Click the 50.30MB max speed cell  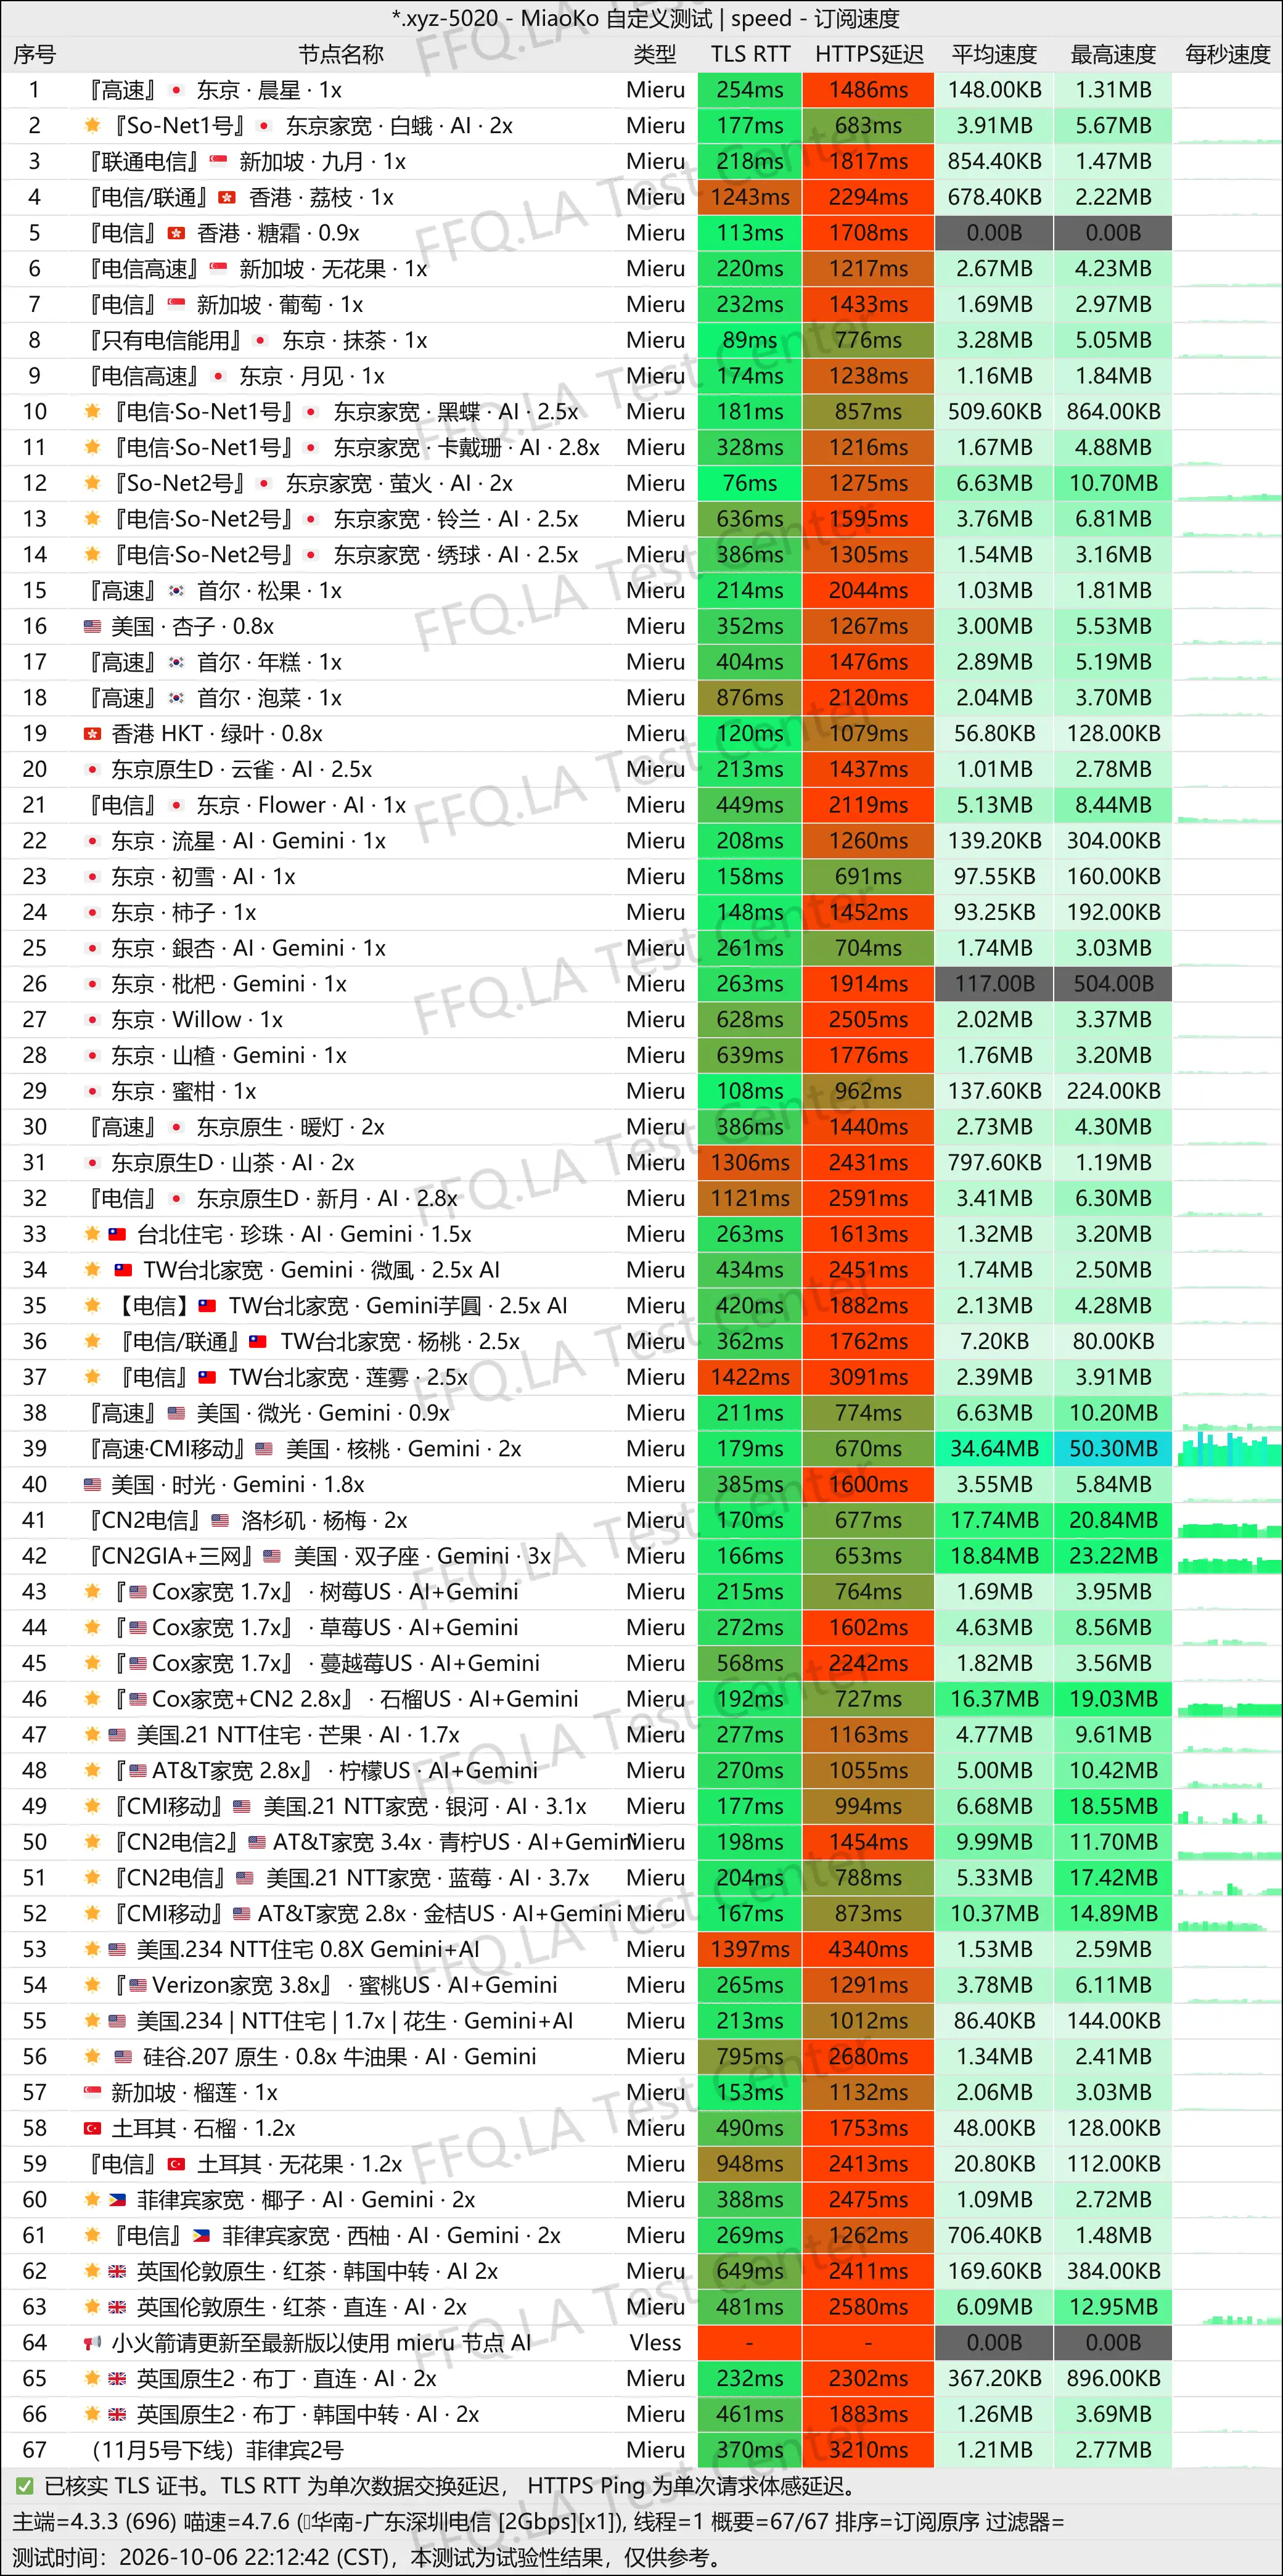[x=1113, y=1449]
